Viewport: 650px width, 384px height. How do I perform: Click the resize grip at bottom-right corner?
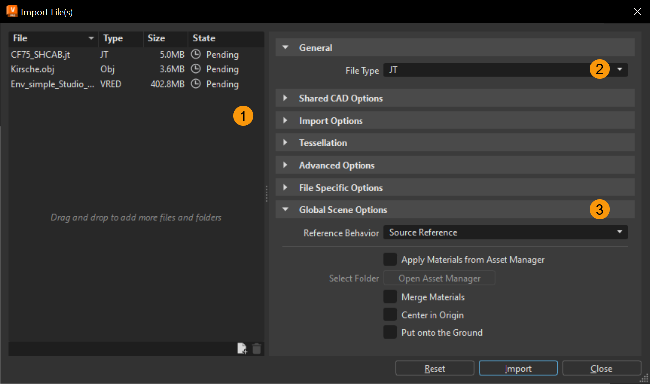644,379
